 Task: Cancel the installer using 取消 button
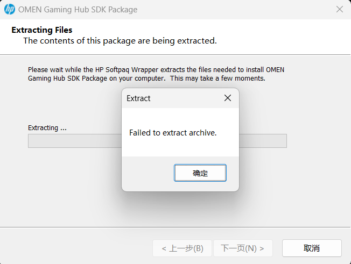tap(312, 248)
